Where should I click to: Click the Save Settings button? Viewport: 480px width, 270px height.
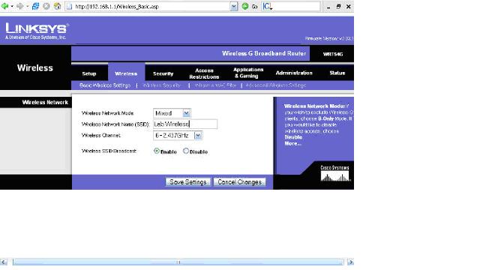pos(188,182)
